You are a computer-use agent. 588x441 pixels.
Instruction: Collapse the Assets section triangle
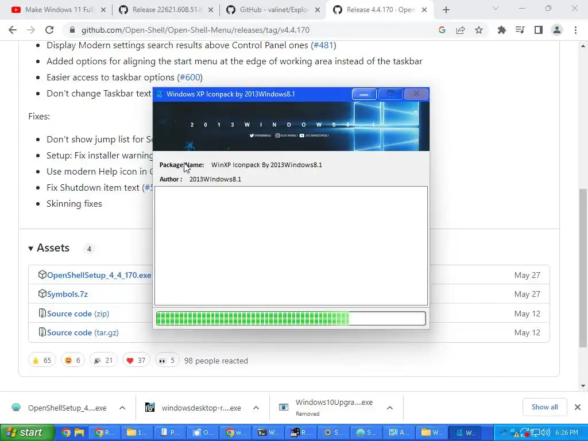click(x=31, y=248)
